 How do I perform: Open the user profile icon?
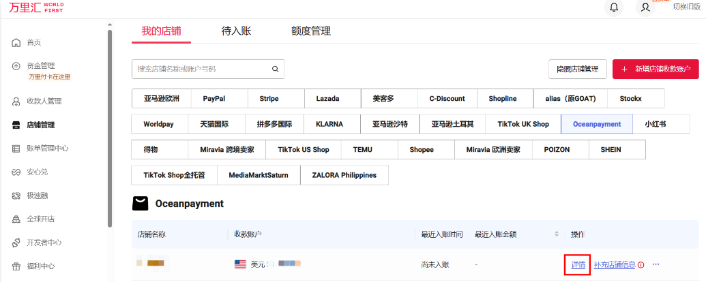tap(645, 7)
